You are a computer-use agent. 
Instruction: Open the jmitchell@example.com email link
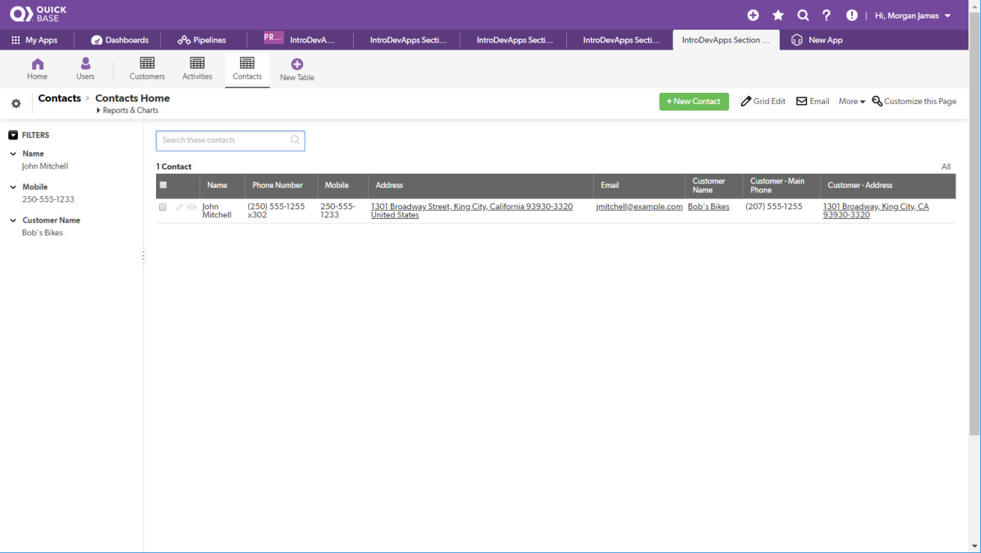639,207
